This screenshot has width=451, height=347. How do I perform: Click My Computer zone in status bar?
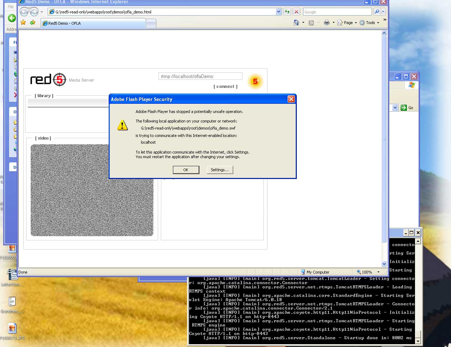(x=315, y=272)
